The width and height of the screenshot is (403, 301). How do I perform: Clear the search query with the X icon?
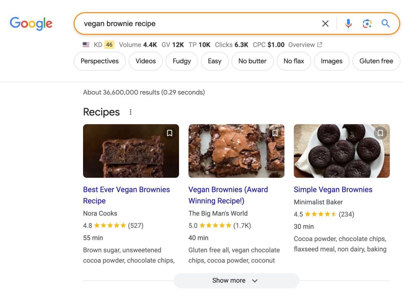point(325,24)
